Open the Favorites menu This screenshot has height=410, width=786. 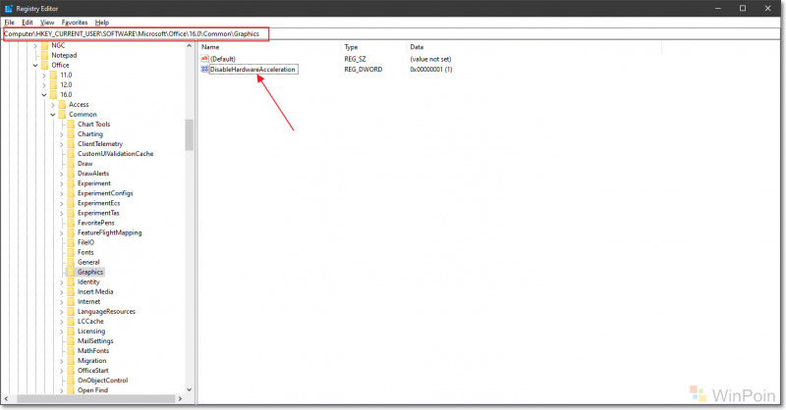pos(75,23)
